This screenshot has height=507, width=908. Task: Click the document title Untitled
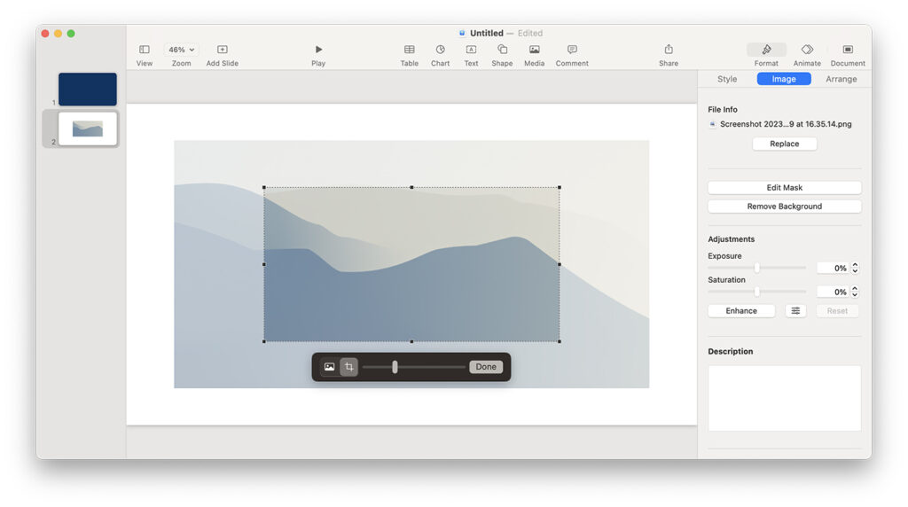pyautogui.click(x=487, y=33)
